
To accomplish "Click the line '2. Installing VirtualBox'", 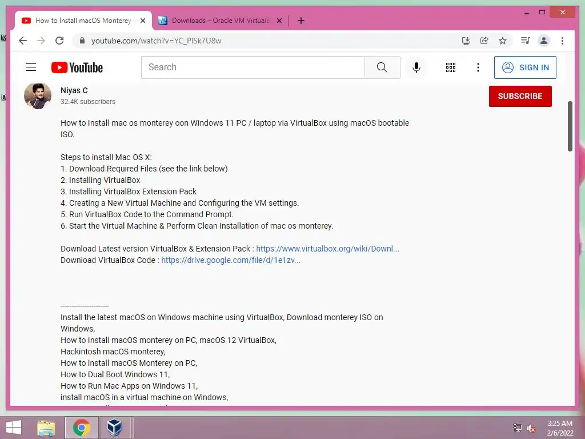I will (101, 180).
